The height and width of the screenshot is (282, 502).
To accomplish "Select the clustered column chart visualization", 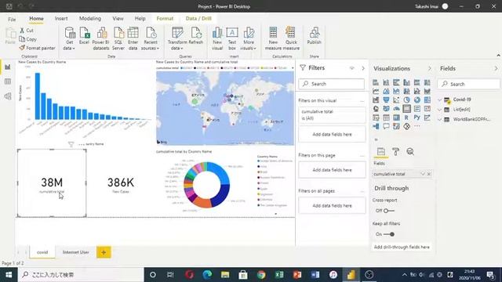I will tap(406, 82).
